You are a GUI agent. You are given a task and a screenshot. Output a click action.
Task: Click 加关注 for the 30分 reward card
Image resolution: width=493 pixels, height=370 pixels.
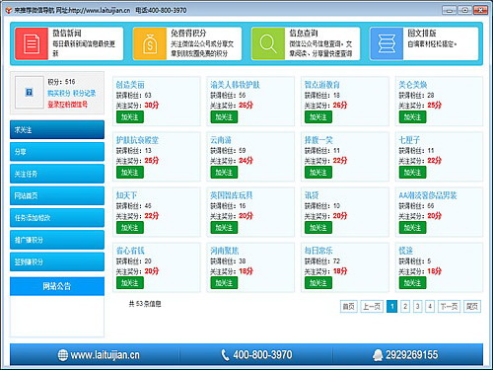click(x=130, y=117)
